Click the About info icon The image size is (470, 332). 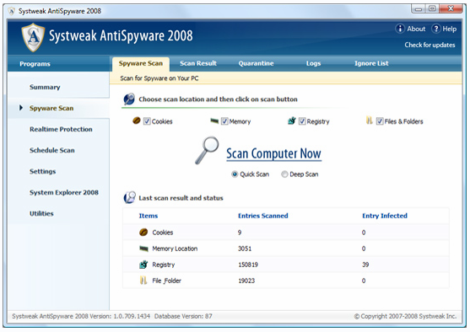point(400,29)
